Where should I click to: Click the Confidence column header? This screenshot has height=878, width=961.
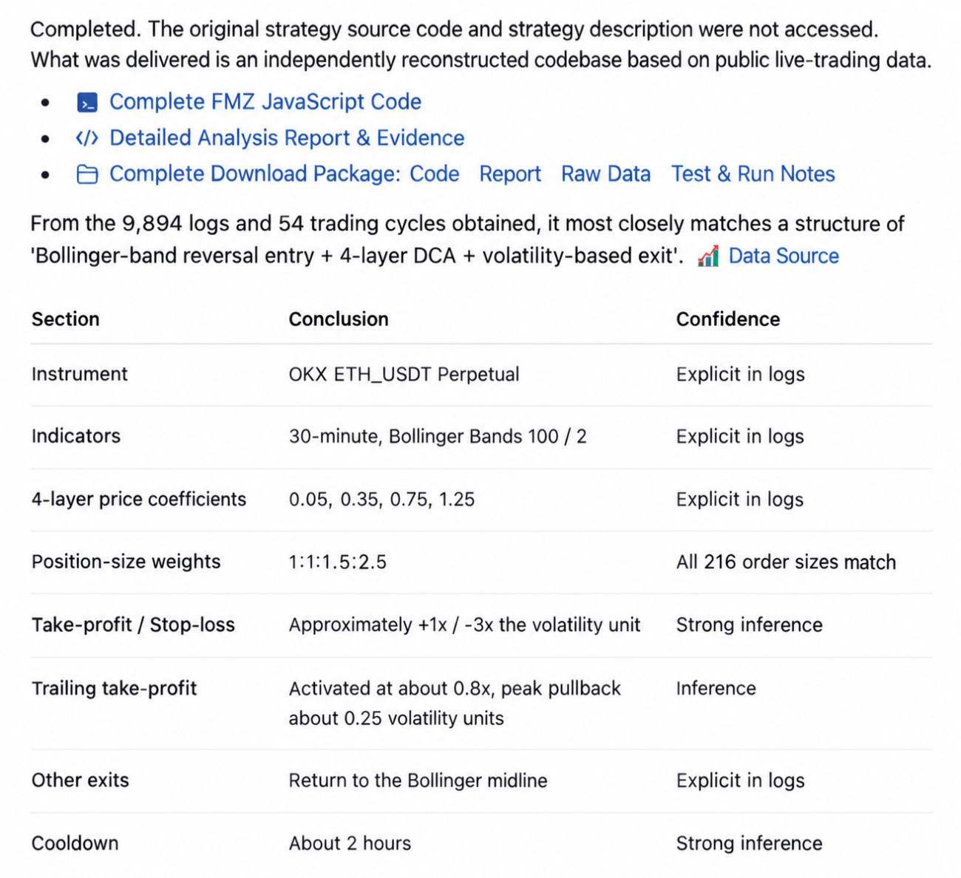click(x=728, y=319)
